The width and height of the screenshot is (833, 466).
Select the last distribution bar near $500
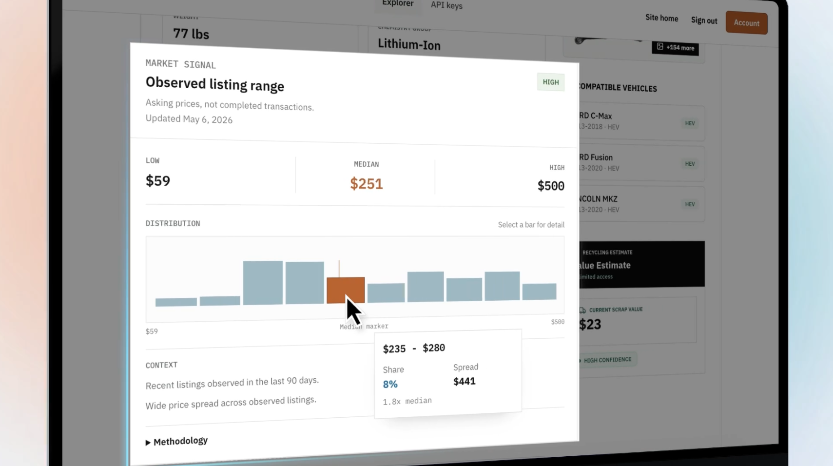pos(539,291)
